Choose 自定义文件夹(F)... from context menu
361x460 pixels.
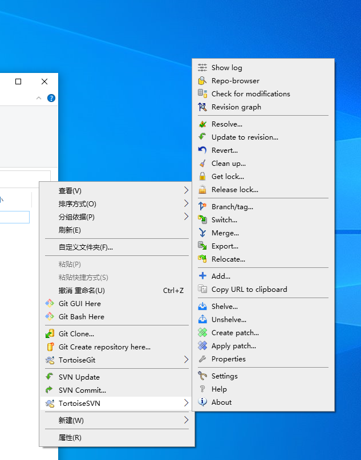[x=117, y=247]
